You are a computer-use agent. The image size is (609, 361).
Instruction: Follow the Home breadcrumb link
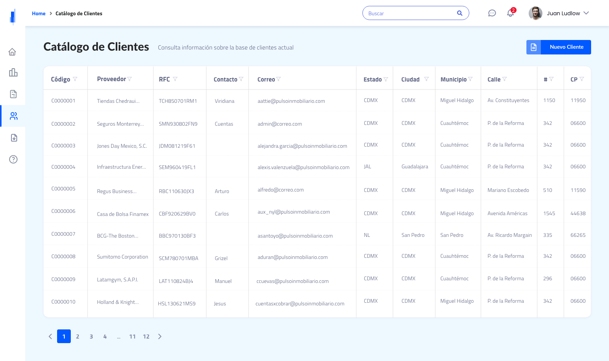point(39,13)
